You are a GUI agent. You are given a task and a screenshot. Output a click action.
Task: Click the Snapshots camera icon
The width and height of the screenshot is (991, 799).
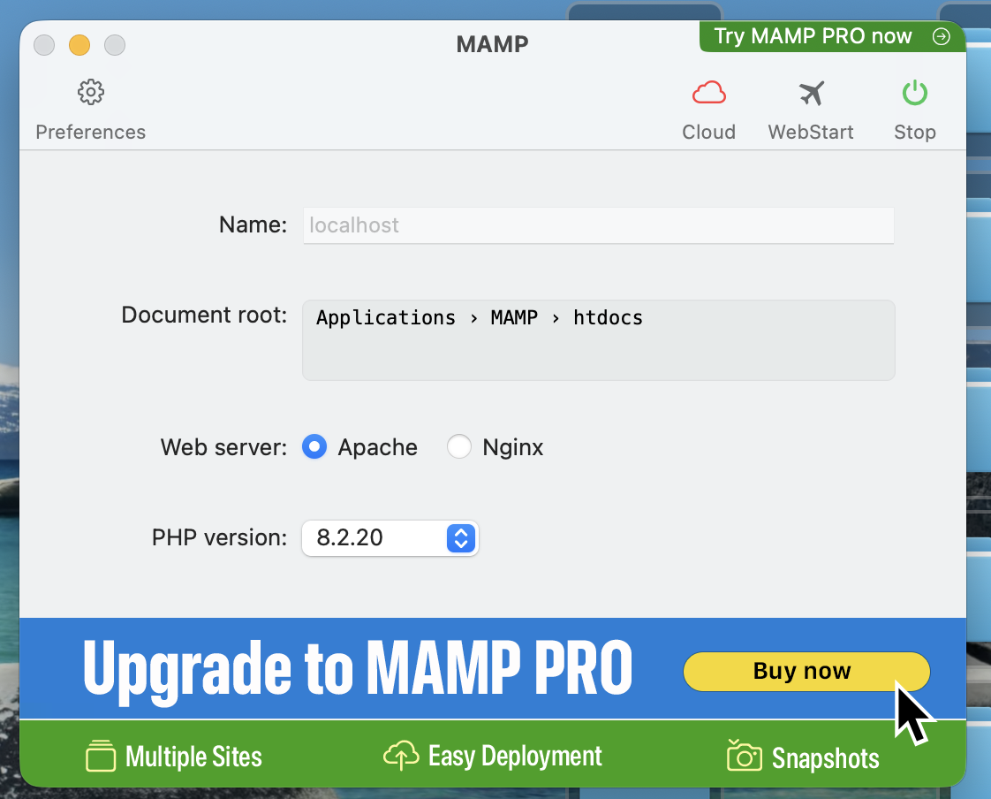coord(744,755)
